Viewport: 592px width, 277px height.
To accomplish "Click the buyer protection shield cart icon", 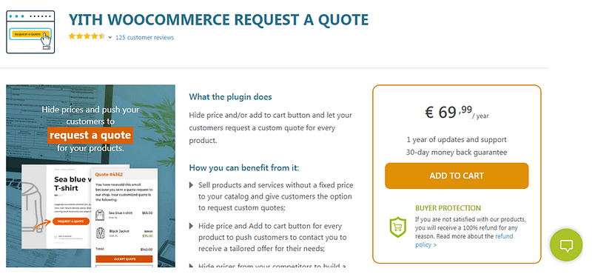I will (397, 227).
